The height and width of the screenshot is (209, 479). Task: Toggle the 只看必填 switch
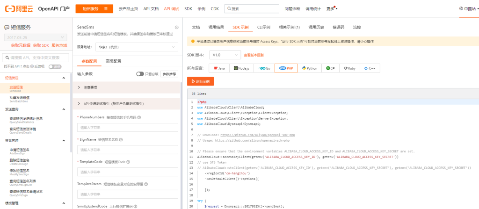140,74
